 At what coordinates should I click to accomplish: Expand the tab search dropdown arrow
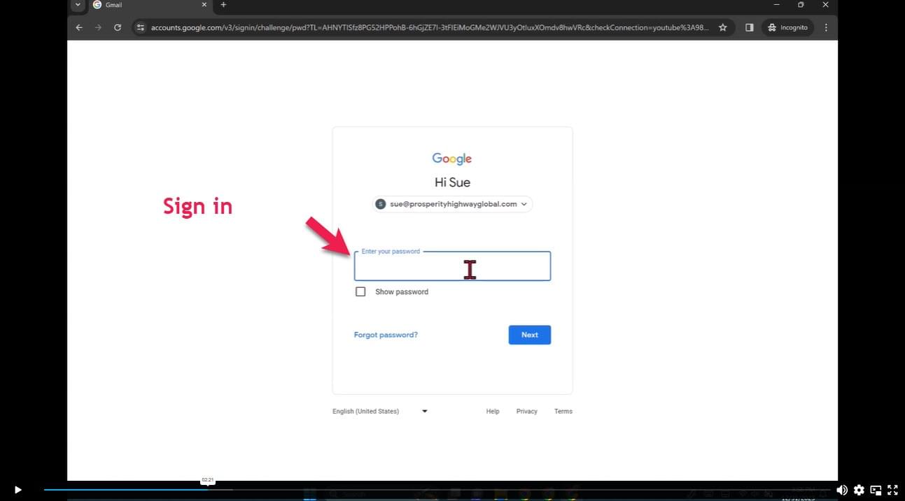coord(78,5)
